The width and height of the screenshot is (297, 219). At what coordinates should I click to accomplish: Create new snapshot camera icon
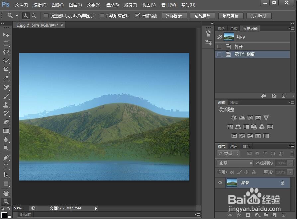[274, 96]
